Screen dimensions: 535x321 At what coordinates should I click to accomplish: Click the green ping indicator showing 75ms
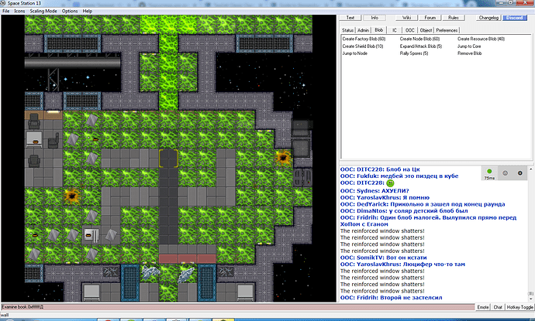coord(489,173)
